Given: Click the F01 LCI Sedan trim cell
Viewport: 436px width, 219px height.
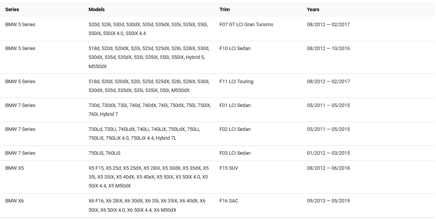Looking at the screenshot, I should pos(235,105).
